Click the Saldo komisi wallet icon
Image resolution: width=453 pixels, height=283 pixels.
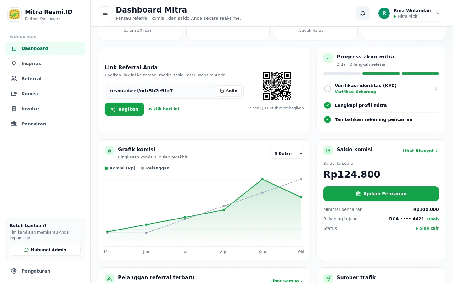[328, 151]
